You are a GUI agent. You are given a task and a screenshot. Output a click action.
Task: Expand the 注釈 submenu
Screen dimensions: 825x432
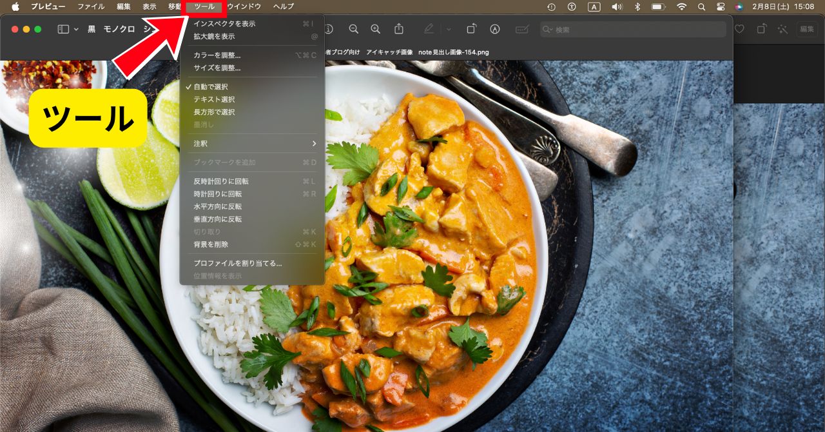pos(252,143)
